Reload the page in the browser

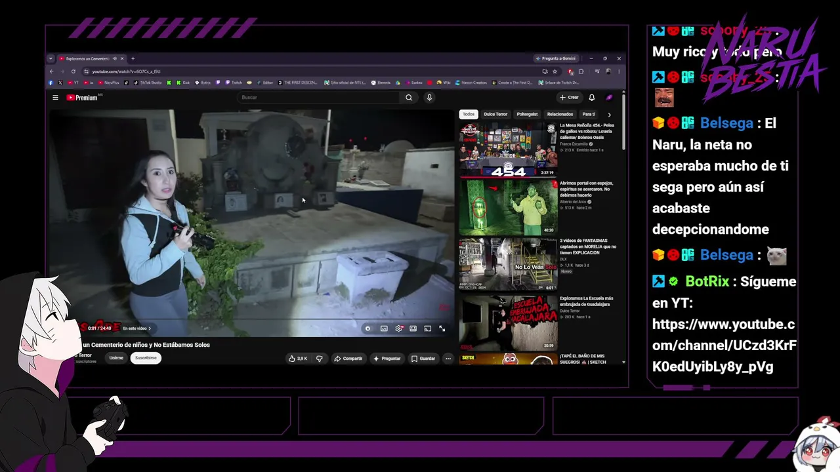tap(73, 71)
